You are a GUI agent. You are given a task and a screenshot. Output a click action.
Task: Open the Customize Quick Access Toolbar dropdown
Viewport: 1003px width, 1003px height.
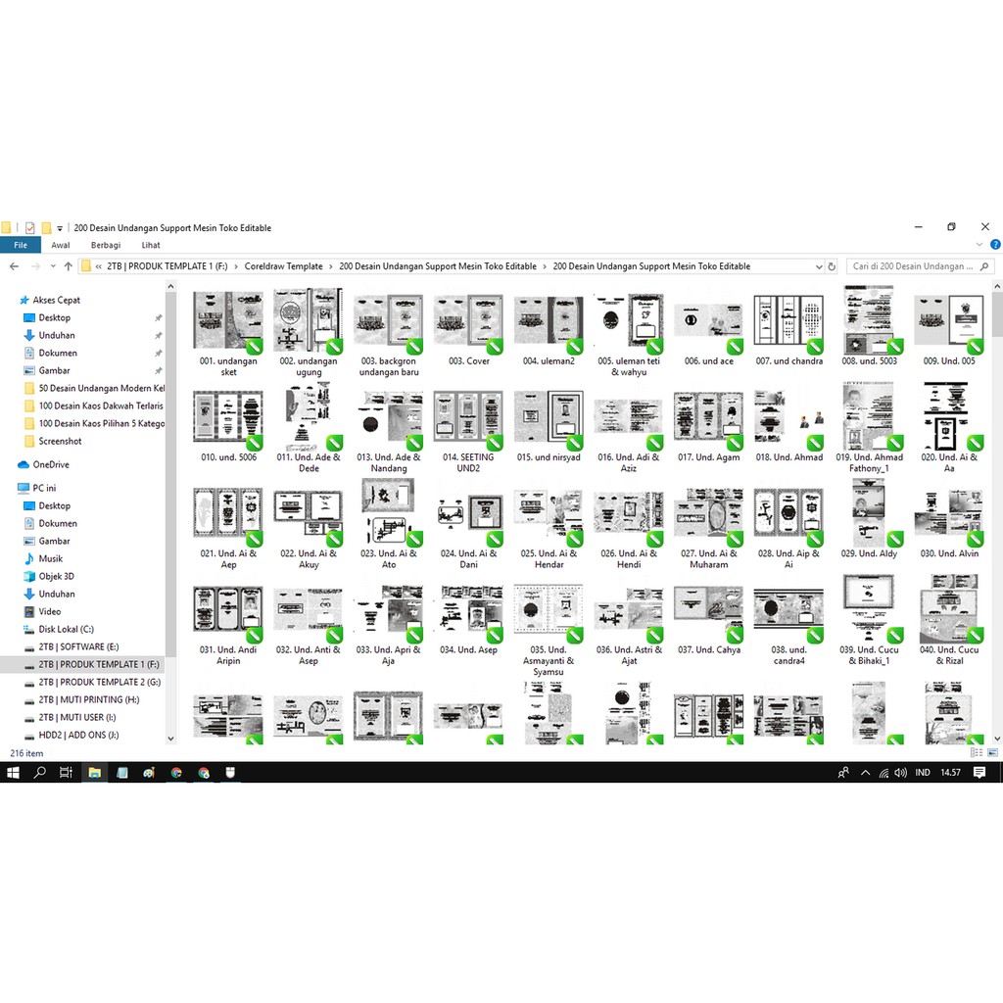(60, 228)
